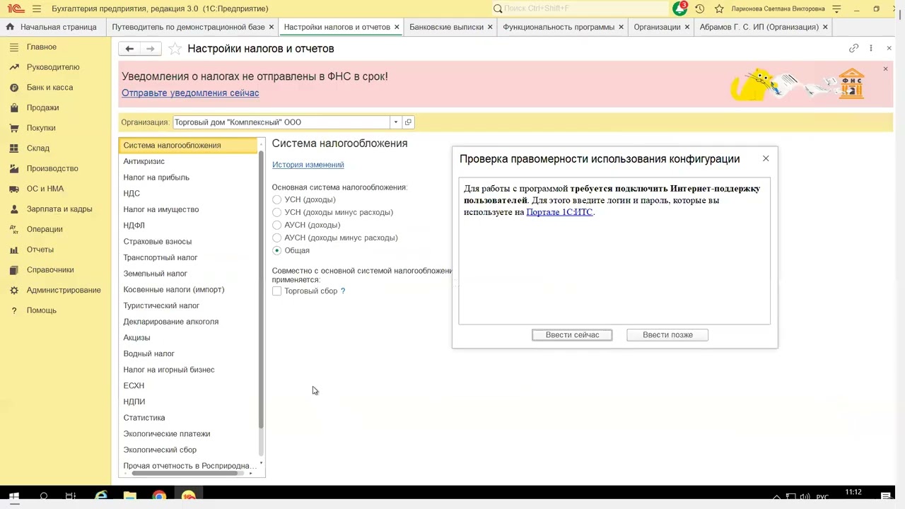Open File Explorer from the taskbar

click(x=130, y=496)
